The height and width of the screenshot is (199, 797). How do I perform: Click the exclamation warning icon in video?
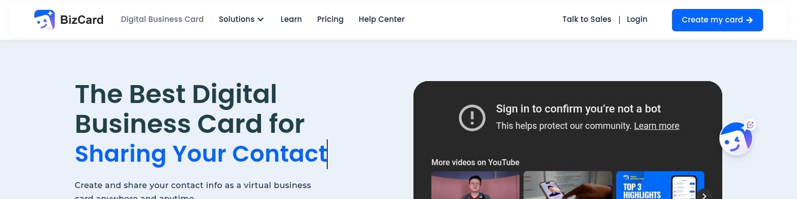coord(472,118)
